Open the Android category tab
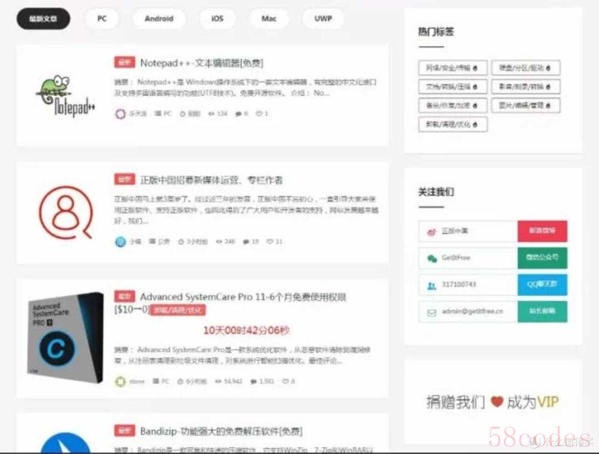Viewport: 599px width, 454px height. coord(159,19)
